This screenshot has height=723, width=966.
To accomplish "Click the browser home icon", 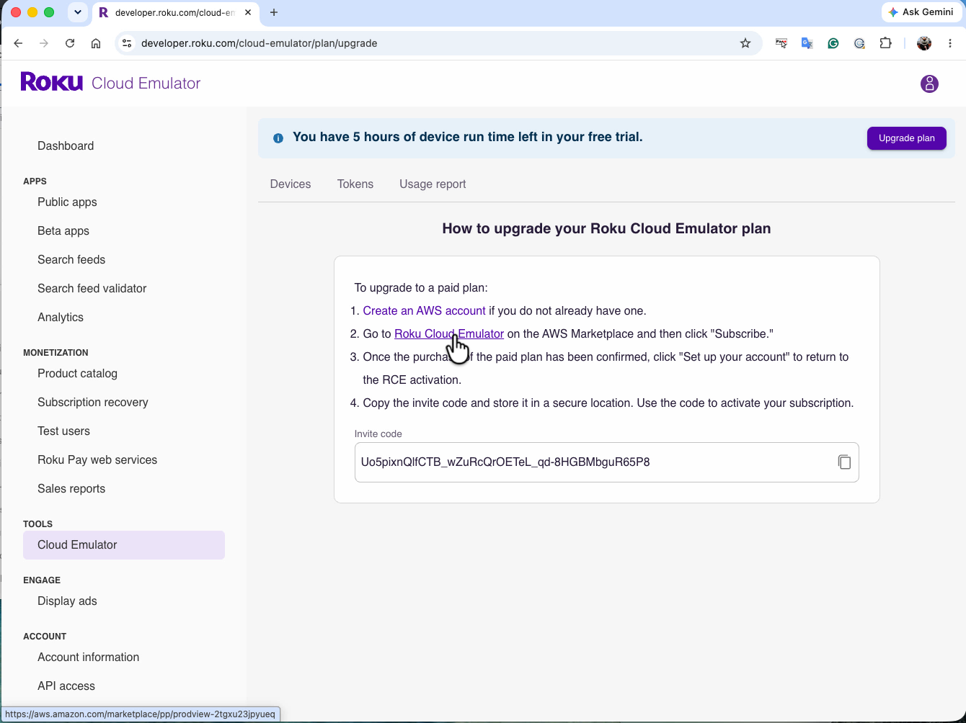I will tap(96, 43).
